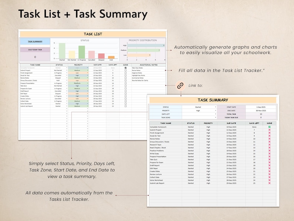This screenshot has height=221, width=294.
Task: Click due date 29-Sep-2025 in Task Summary
Action: point(231,183)
